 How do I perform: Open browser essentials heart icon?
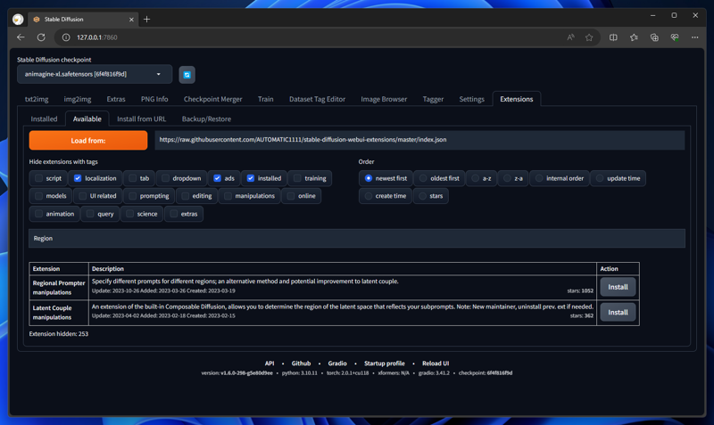pos(675,37)
